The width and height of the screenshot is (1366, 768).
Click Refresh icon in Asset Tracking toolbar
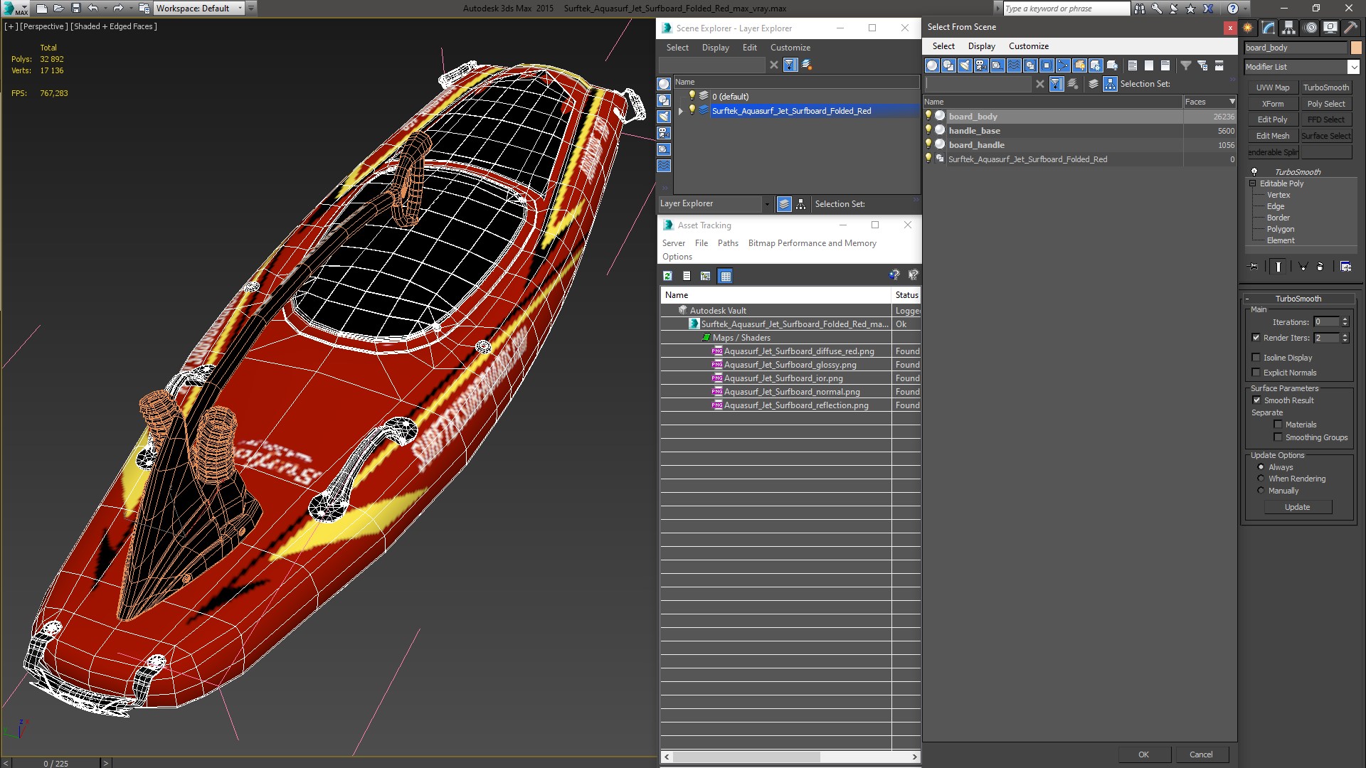coord(667,276)
